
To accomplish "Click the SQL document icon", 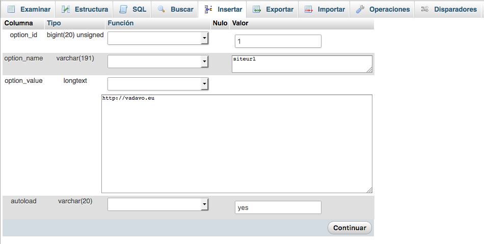I will tap(123, 9).
